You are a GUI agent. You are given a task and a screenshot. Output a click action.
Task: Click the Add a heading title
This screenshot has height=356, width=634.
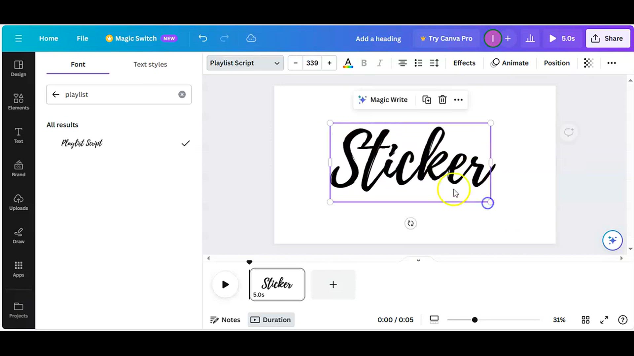pos(378,39)
